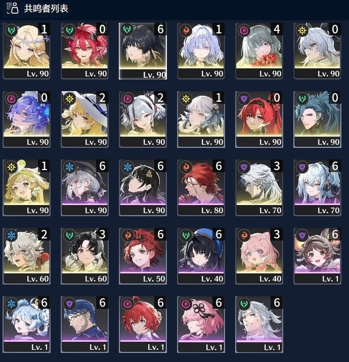Click the 共鸣者列表 header title
The width and height of the screenshot is (349, 362).
tap(46, 9)
